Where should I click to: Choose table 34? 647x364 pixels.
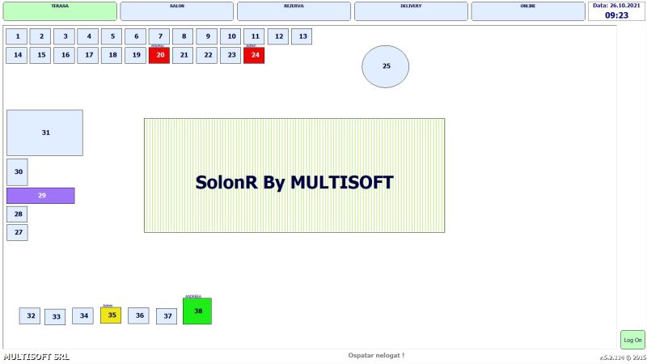(x=83, y=315)
